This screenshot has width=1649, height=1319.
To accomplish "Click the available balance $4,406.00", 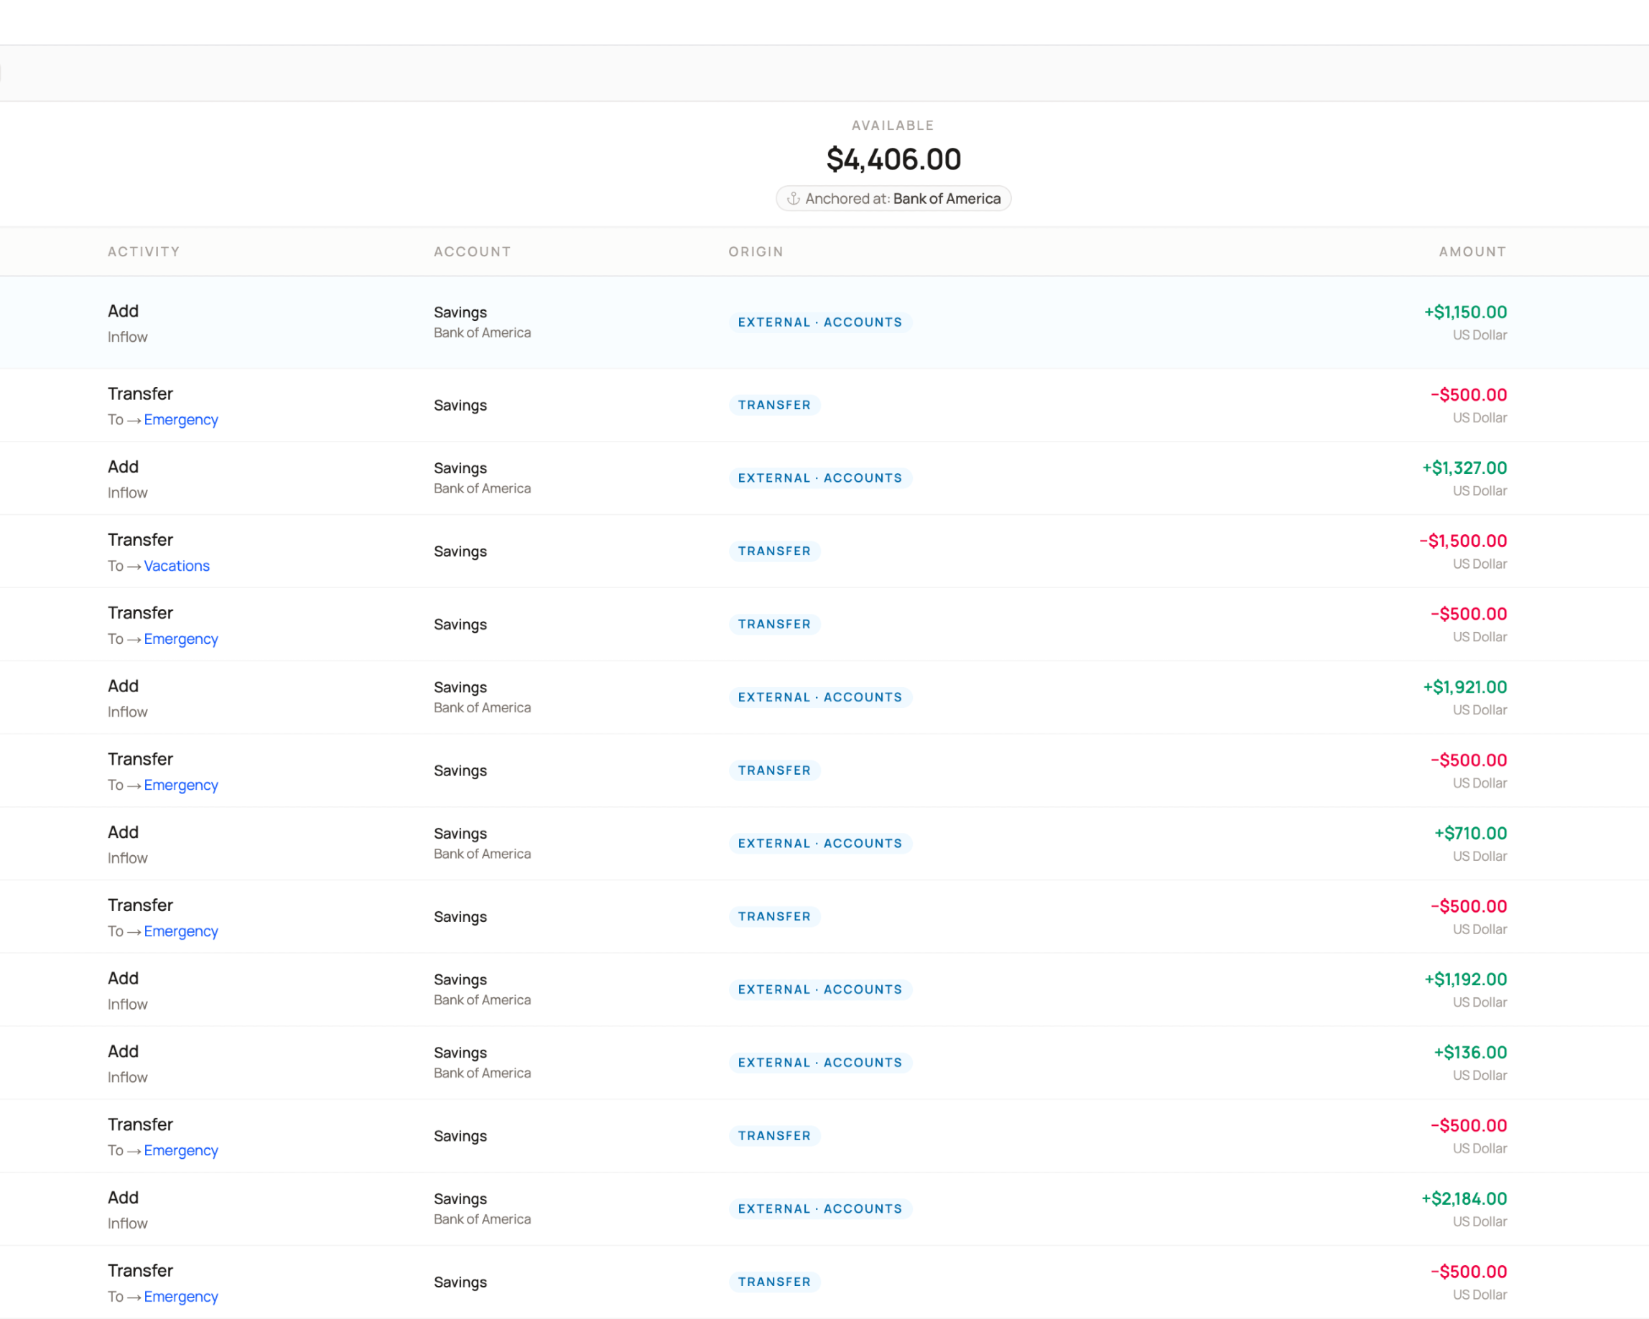I will 893,159.
